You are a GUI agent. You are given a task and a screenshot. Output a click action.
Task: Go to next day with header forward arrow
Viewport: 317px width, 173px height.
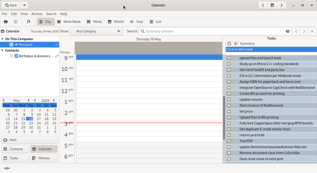point(281,5)
